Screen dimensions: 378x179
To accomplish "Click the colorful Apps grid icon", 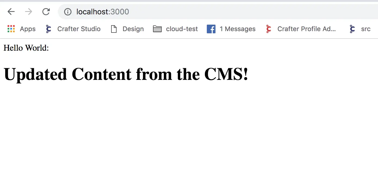I will 11,29.
